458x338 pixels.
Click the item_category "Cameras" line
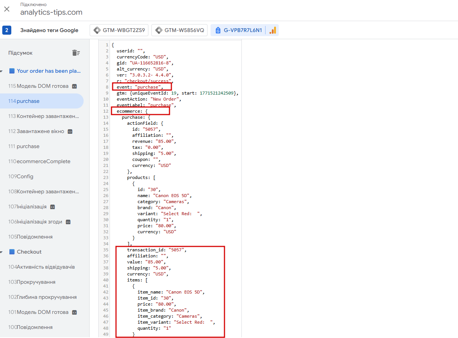pyautogui.click(x=170, y=316)
